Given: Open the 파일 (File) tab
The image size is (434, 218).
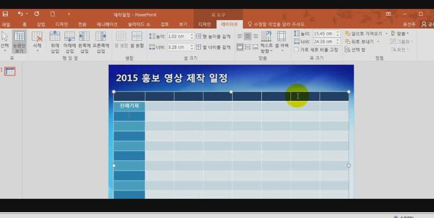Looking at the screenshot, I should click(x=5, y=24).
